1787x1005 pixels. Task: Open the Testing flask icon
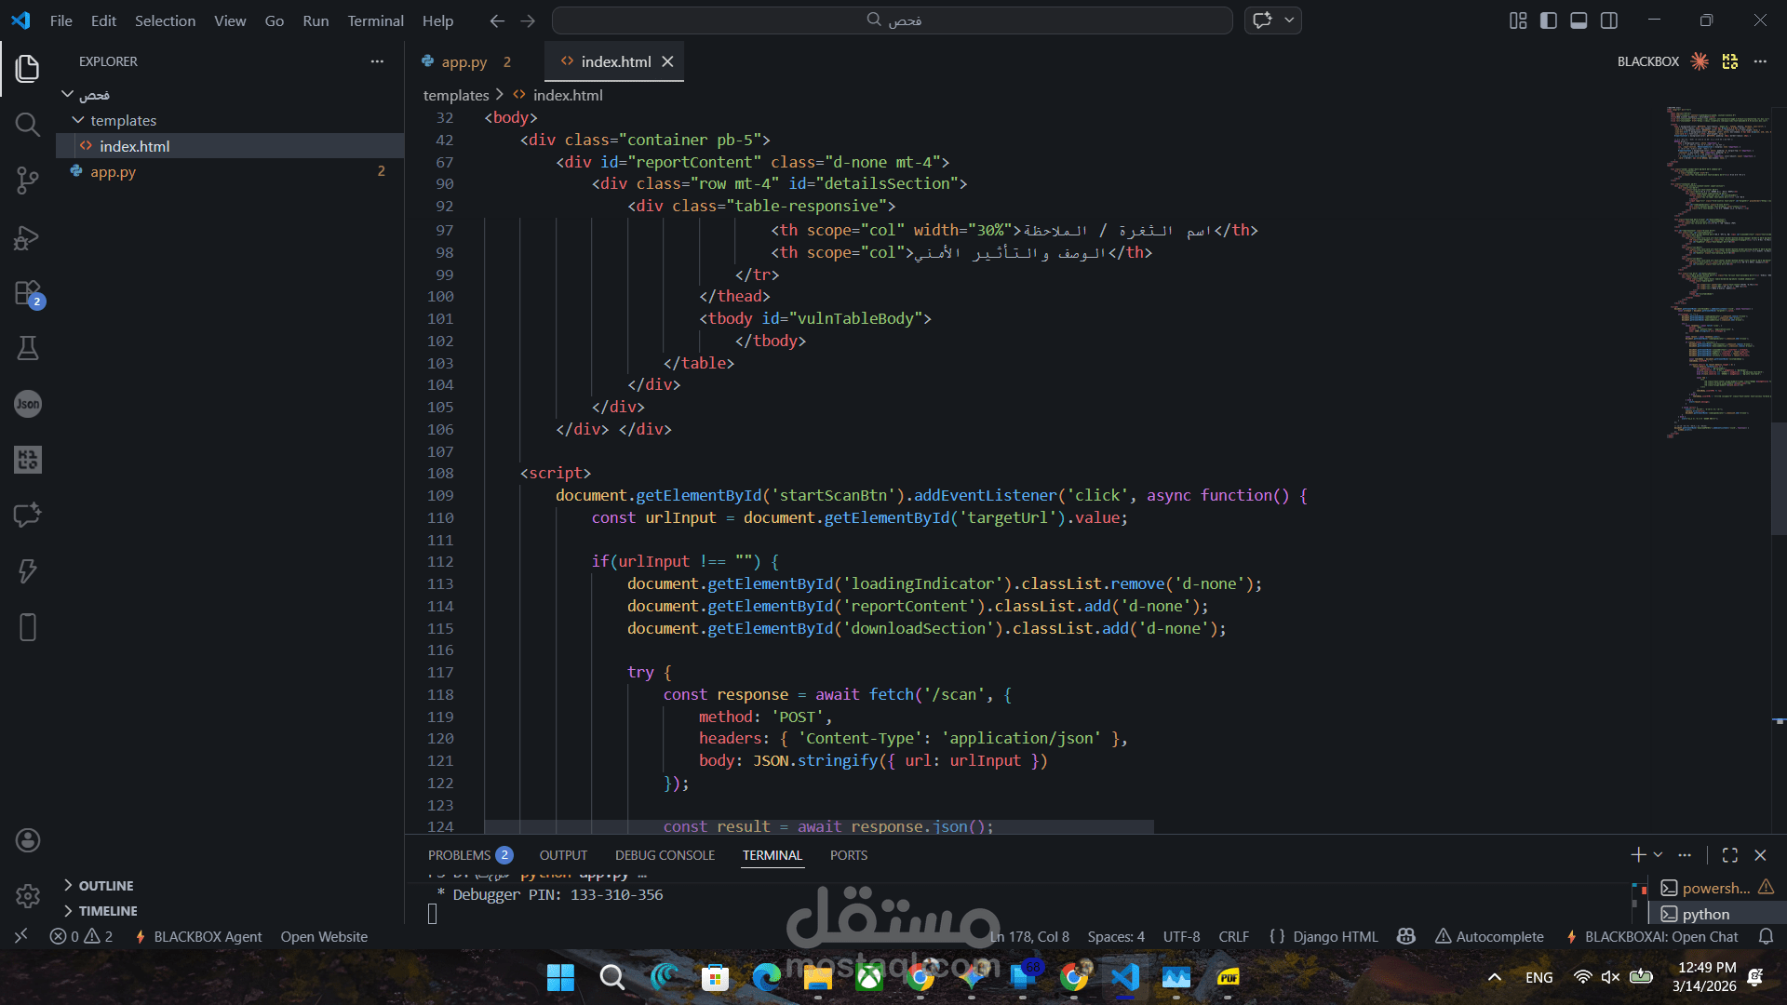pos(27,349)
